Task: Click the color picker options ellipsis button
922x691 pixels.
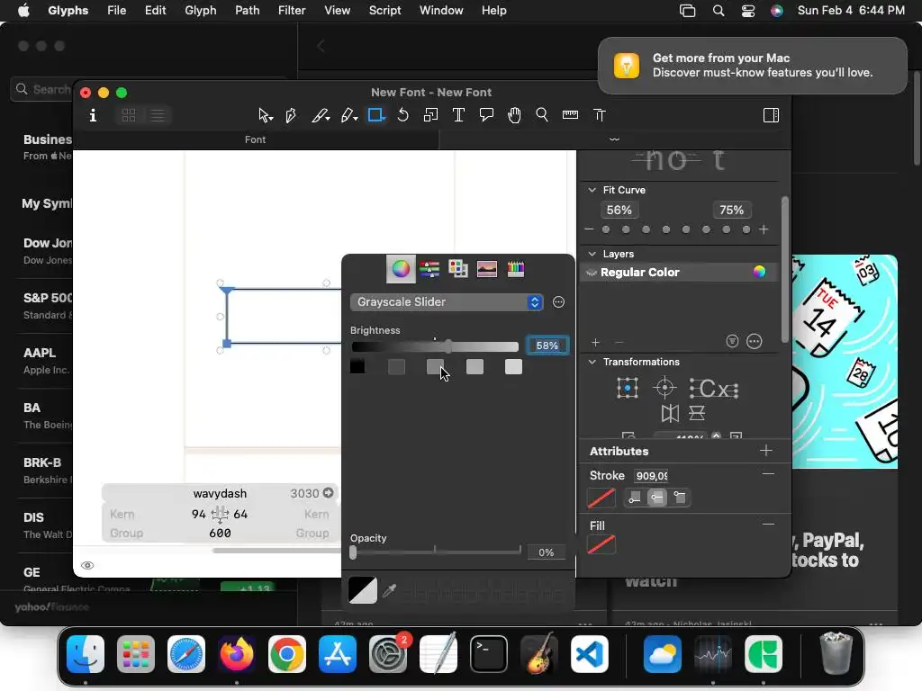Action: [x=558, y=302]
